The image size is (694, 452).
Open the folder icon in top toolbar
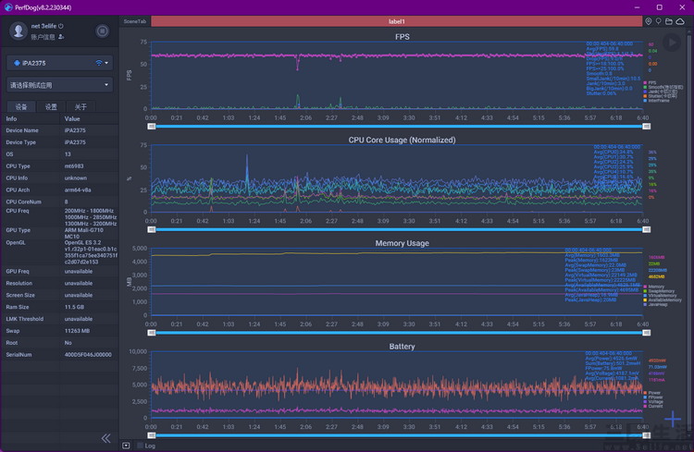(x=669, y=21)
